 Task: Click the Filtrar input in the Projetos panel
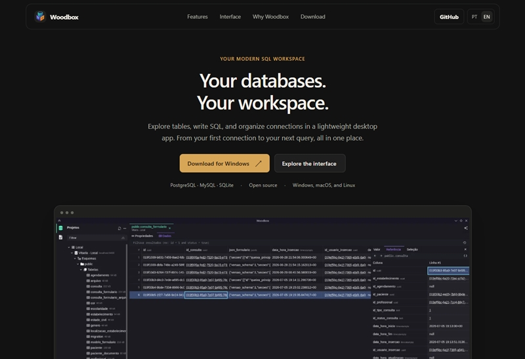(96, 238)
